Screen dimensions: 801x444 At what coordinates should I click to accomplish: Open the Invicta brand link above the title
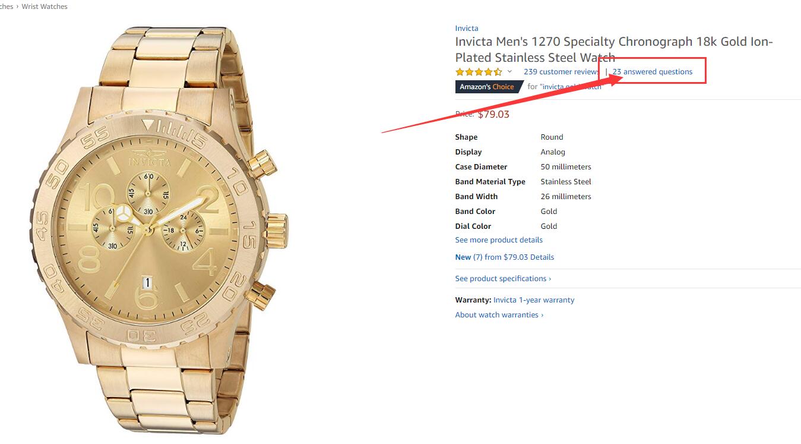(x=466, y=29)
